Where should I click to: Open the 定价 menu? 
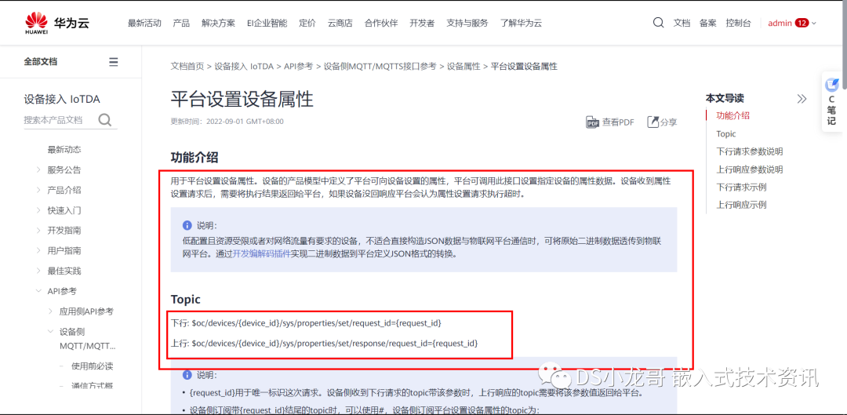[307, 24]
